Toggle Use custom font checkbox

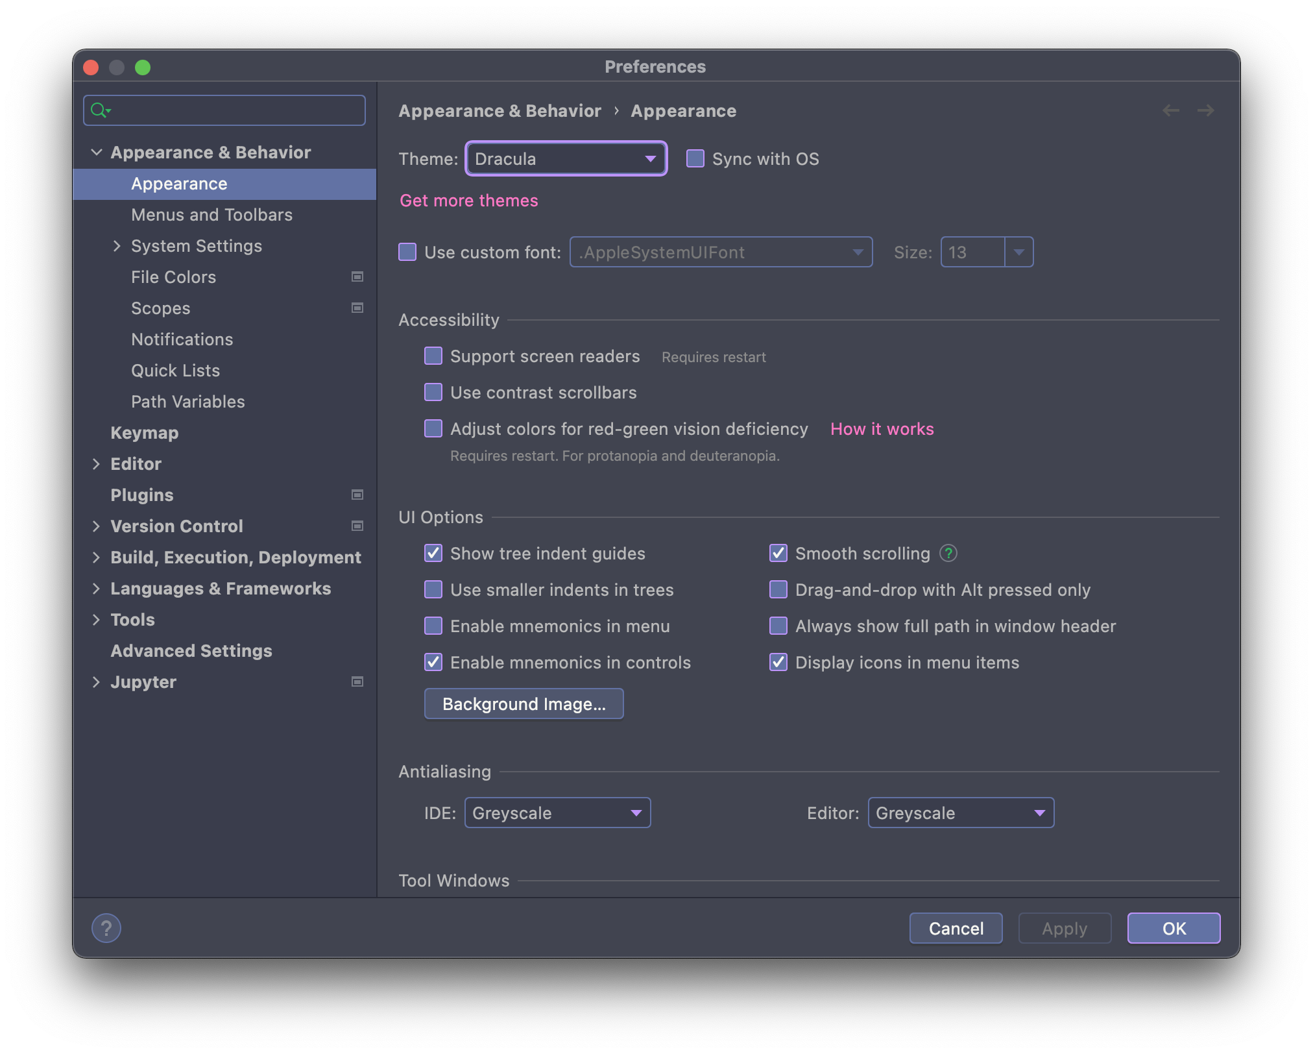[407, 252]
